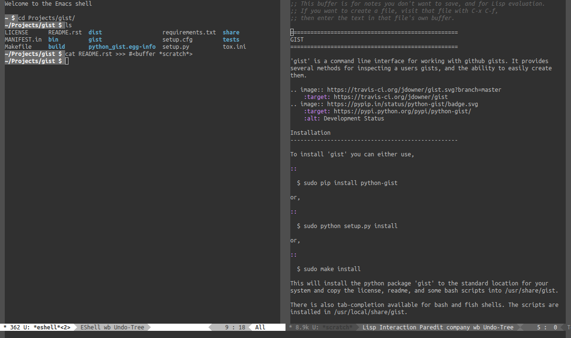Click the scratch buffer modified asterisk

click(x=291, y=327)
